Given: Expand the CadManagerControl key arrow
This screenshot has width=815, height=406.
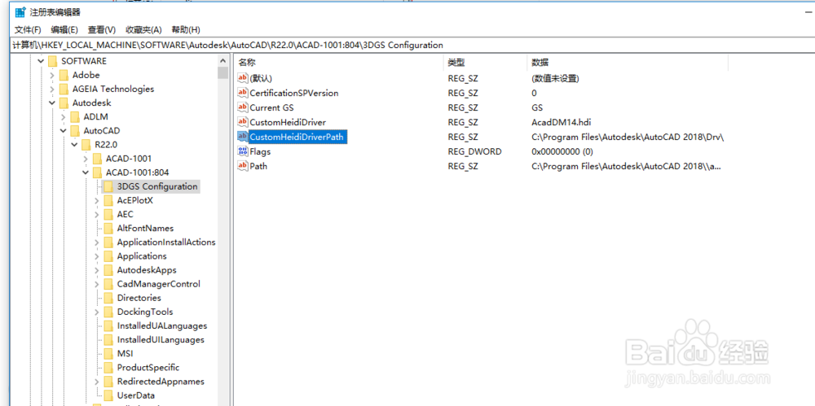Looking at the screenshot, I should coord(97,284).
